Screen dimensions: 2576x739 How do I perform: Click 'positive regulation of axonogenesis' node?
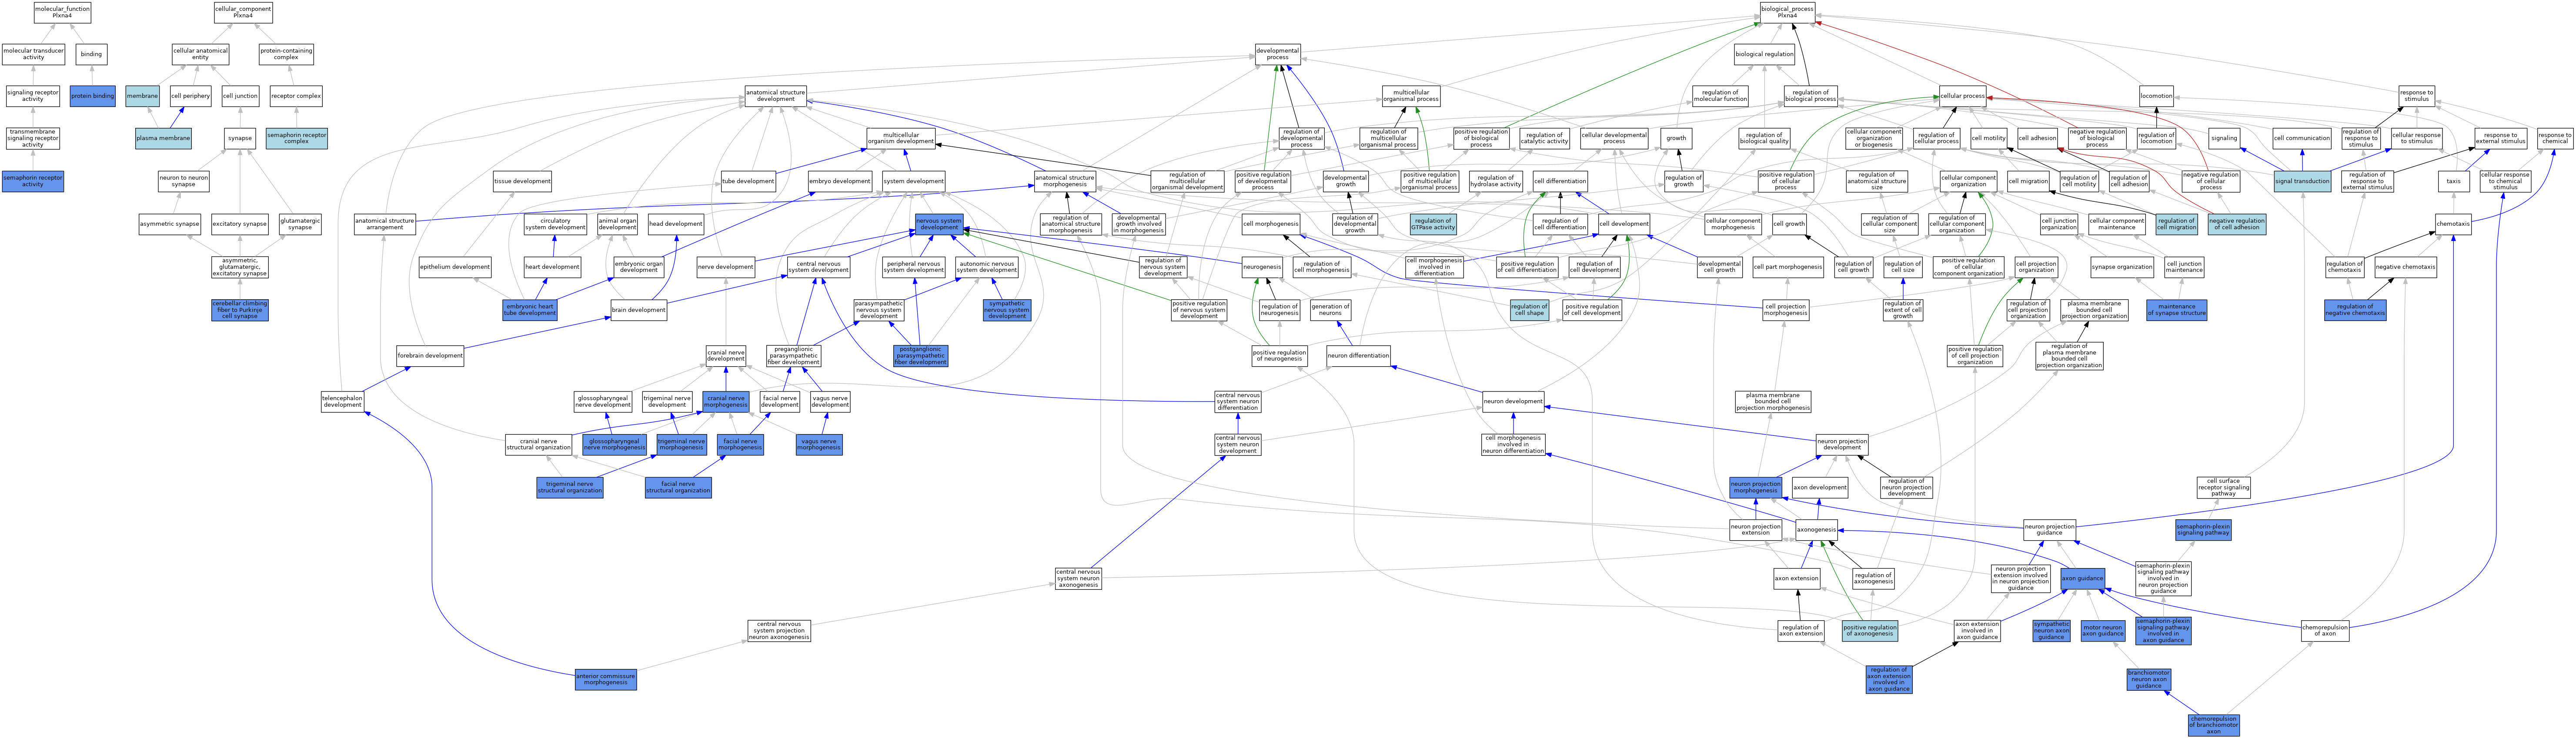pyautogui.click(x=1870, y=631)
